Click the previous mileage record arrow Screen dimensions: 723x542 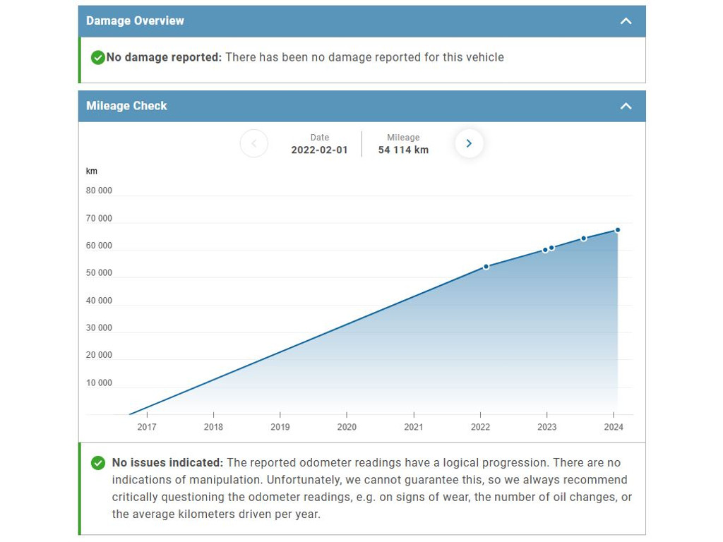[x=254, y=143]
